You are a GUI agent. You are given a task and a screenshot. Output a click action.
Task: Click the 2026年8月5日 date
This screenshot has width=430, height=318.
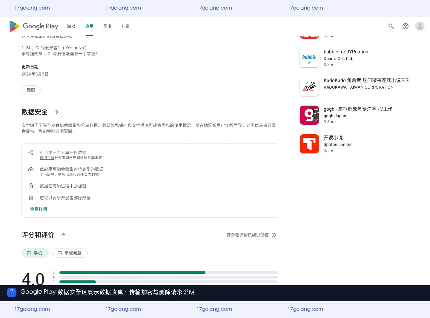point(35,74)
